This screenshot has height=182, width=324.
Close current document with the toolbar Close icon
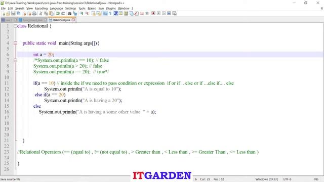[x=24, y=14]
